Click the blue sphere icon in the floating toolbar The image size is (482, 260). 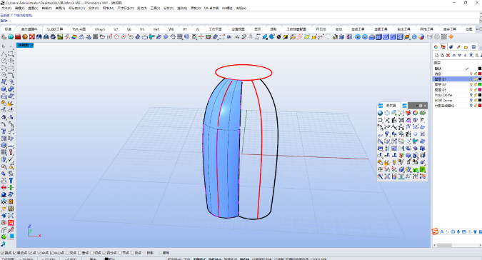(x=381, y=113)
